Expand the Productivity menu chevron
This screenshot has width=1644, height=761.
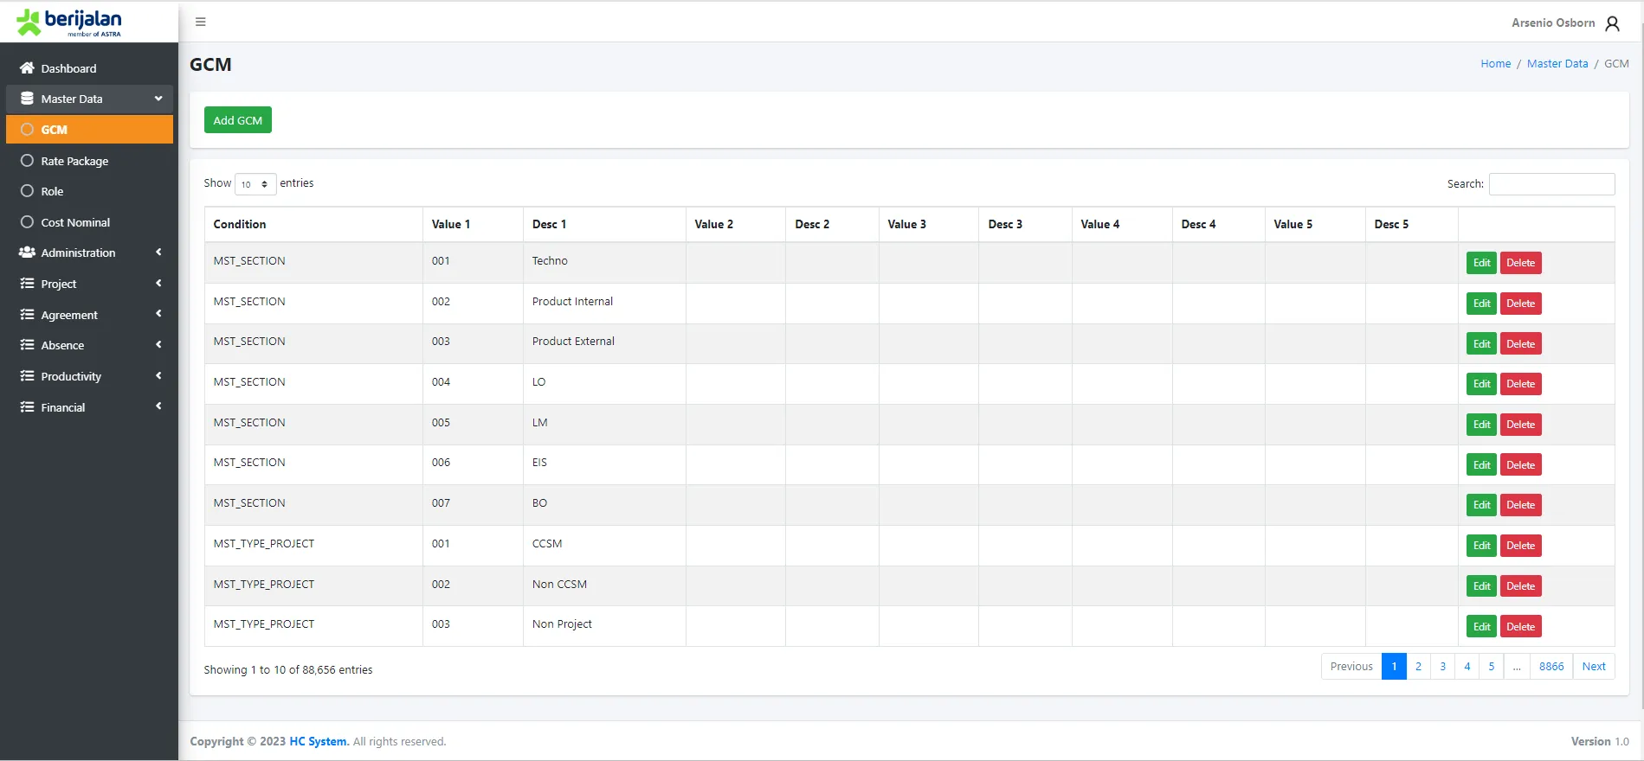coord(158,376)
